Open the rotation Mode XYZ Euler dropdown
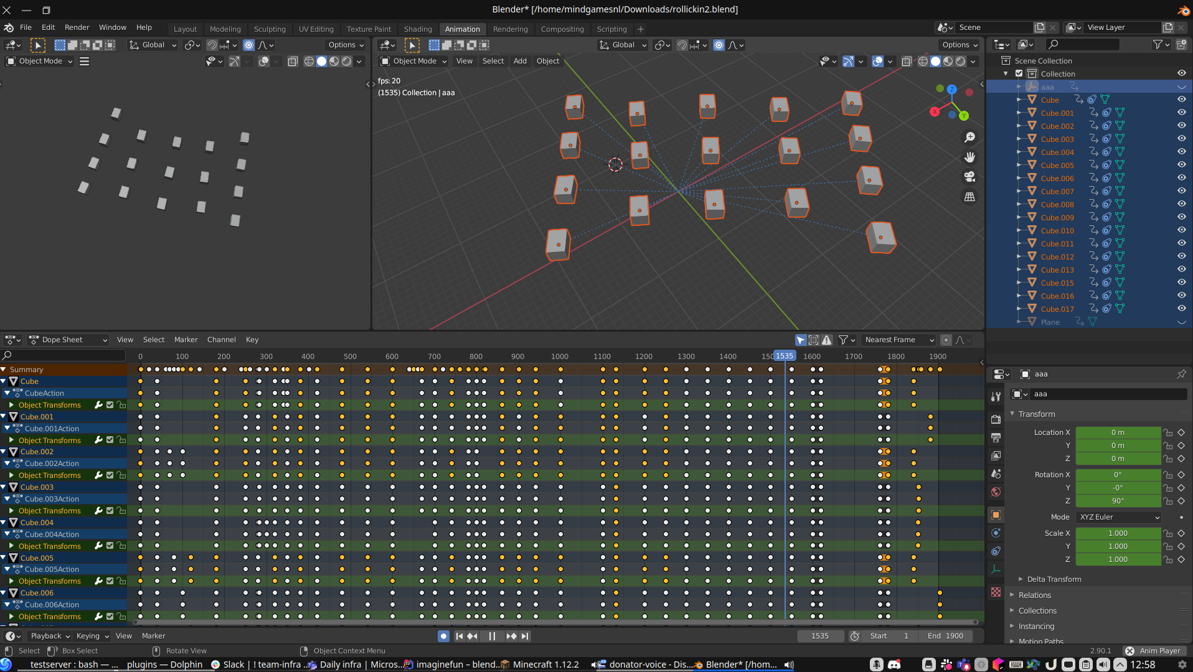The image size is (1193, 672). point(1119,517)
